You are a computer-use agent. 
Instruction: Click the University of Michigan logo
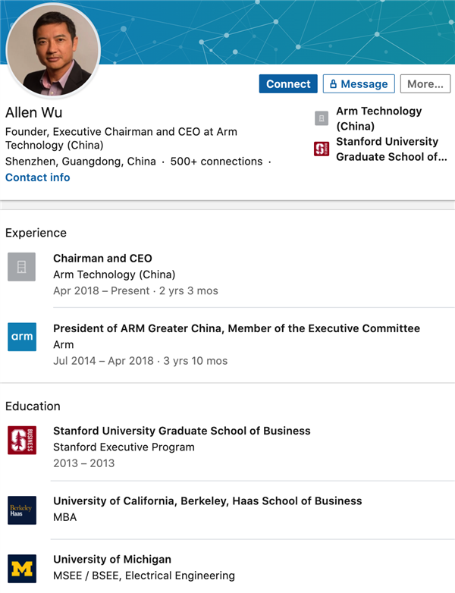(x=22, y=568)
